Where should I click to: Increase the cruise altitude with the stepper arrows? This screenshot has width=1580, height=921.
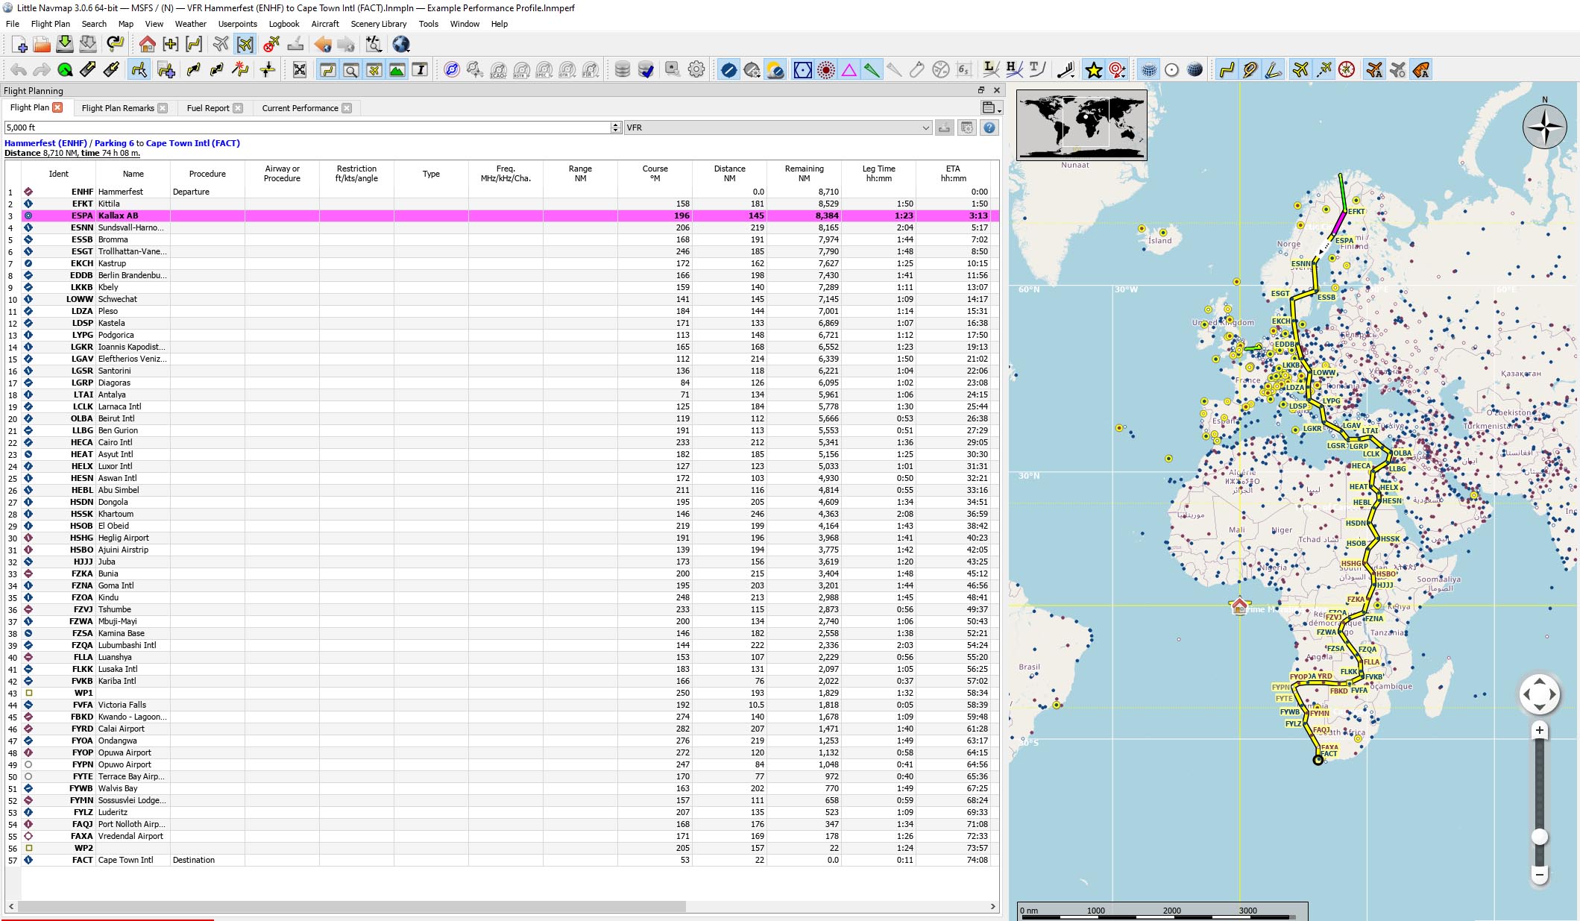point(616,125)
